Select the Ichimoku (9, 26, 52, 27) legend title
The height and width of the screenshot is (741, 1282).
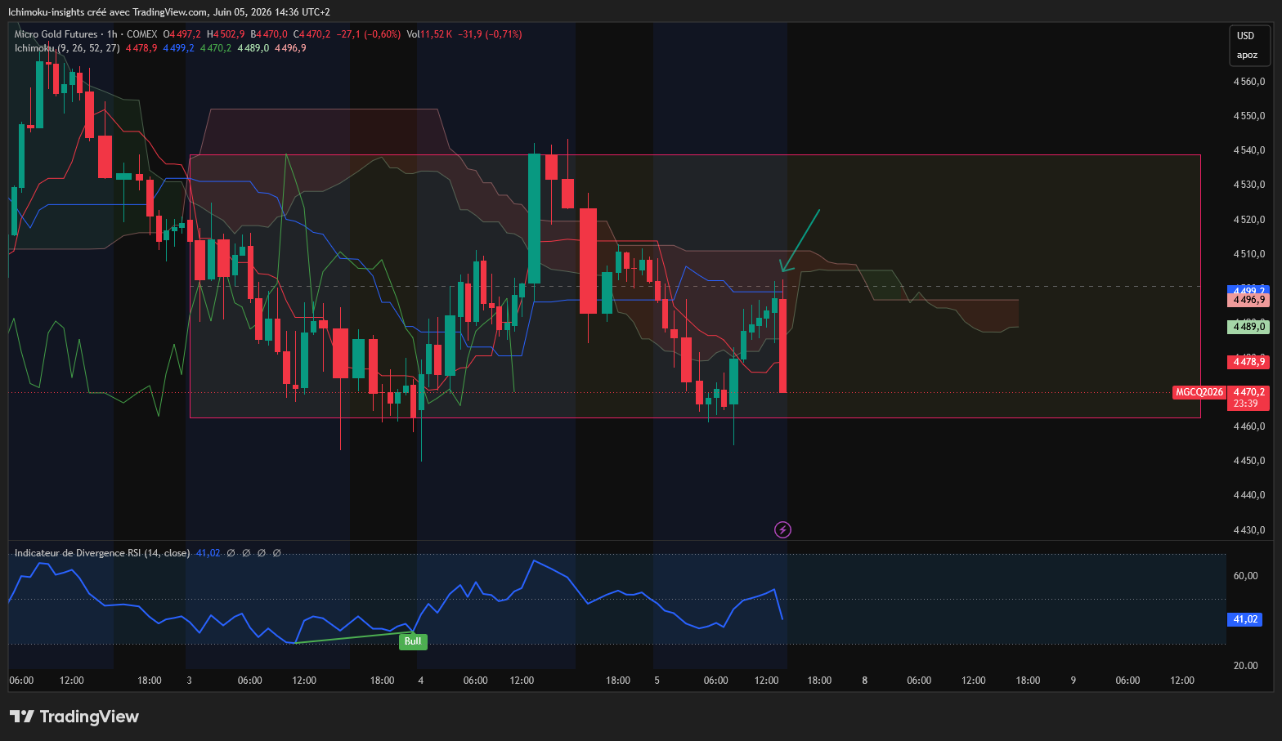pyautogui.click(x=67, y=48)
